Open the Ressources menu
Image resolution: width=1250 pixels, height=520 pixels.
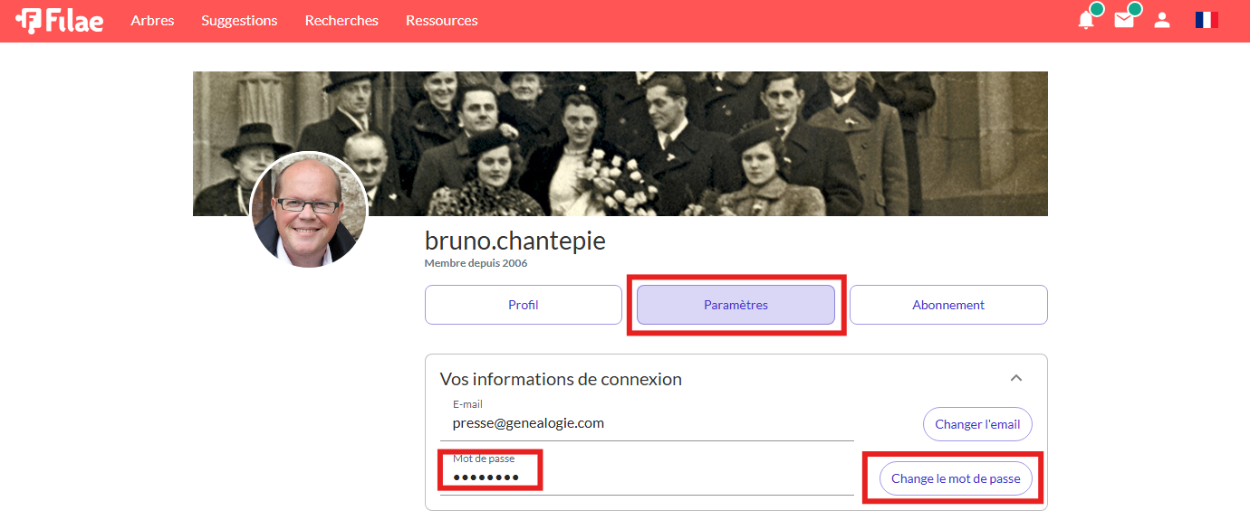point(441,20)
